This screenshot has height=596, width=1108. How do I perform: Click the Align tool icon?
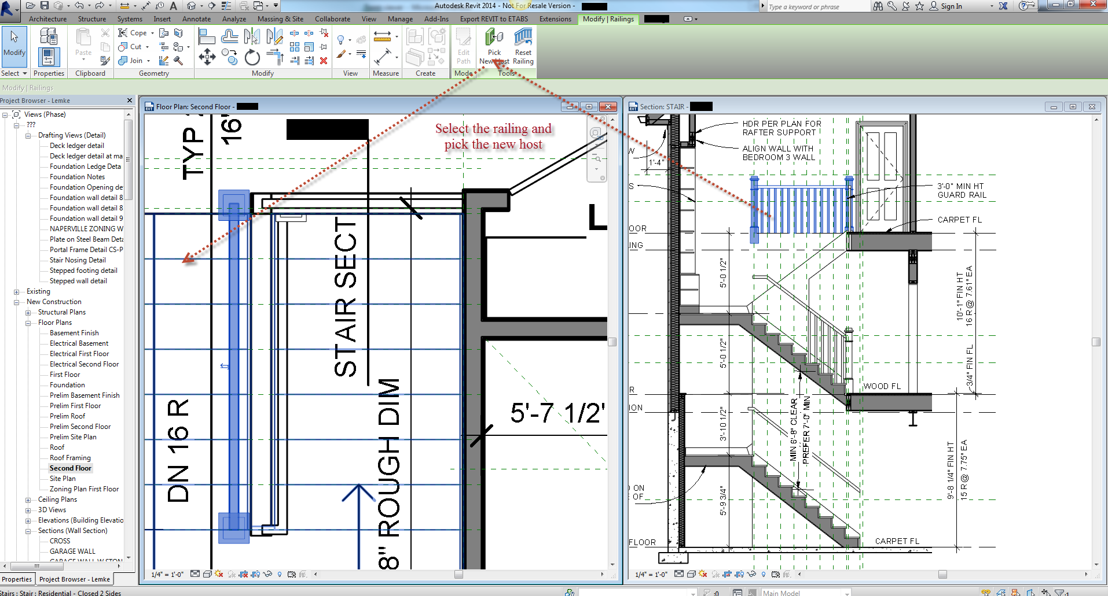click(207, 36)
